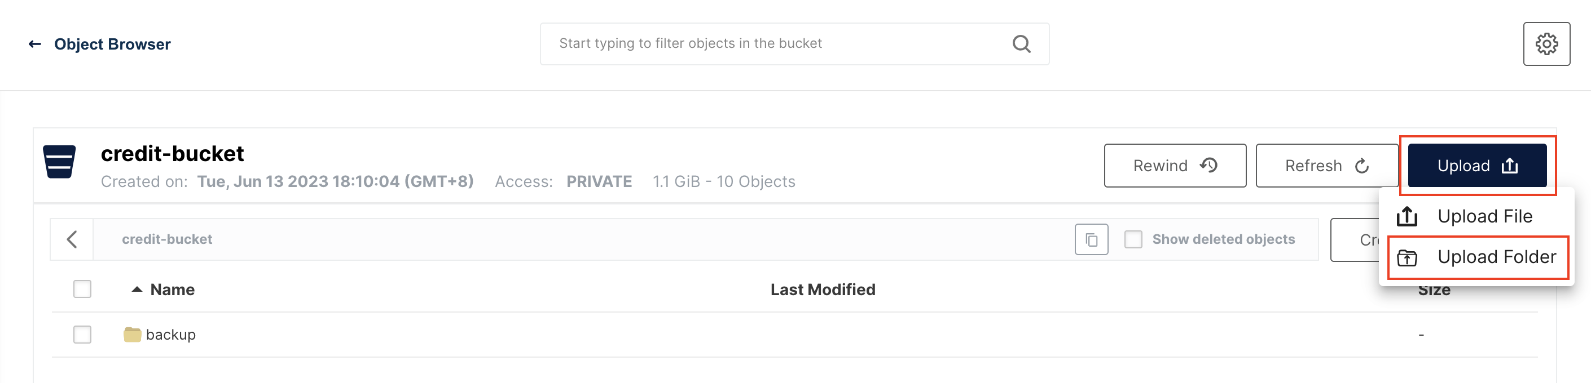
Task: Tick the select-all checkbox in header
Action: tap(82, 290)
